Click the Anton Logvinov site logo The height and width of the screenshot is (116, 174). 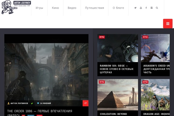point(16,7)
